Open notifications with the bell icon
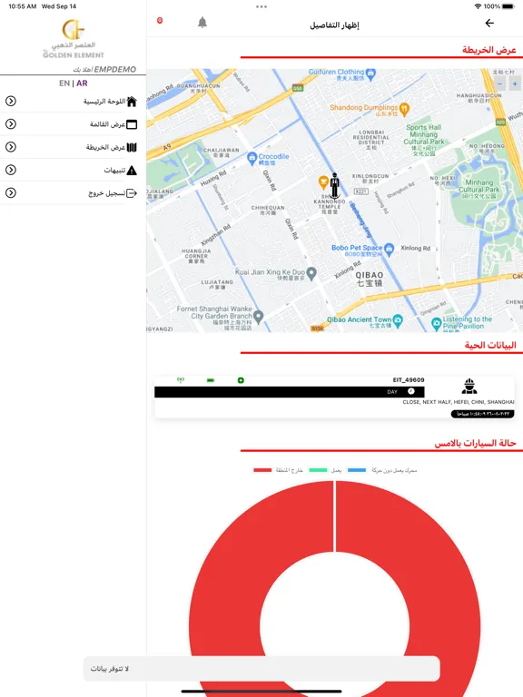 point(202,22)
